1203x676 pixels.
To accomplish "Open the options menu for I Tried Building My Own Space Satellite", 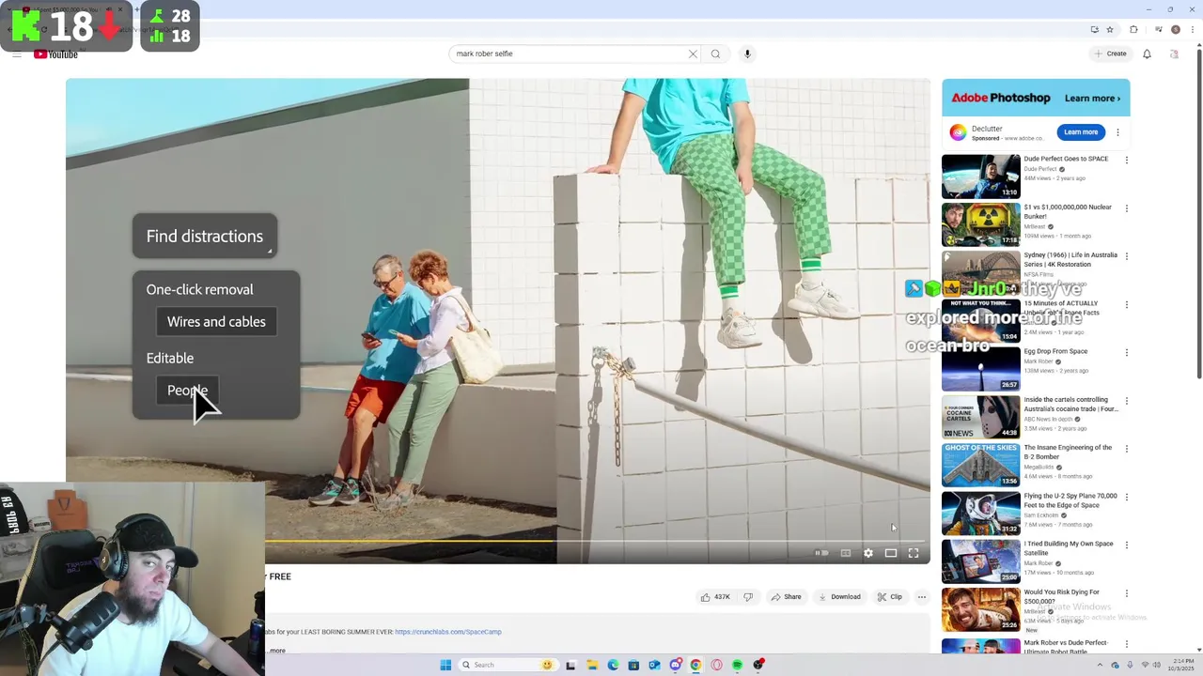I will point(1127,545).
